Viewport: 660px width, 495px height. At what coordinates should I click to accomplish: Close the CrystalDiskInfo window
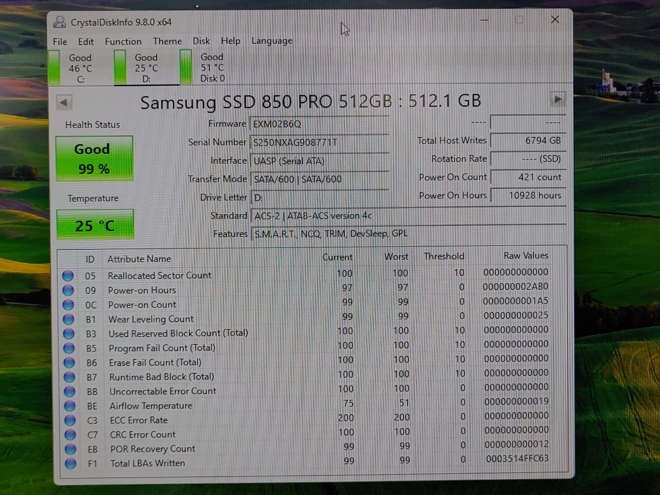tap(555, 20)
